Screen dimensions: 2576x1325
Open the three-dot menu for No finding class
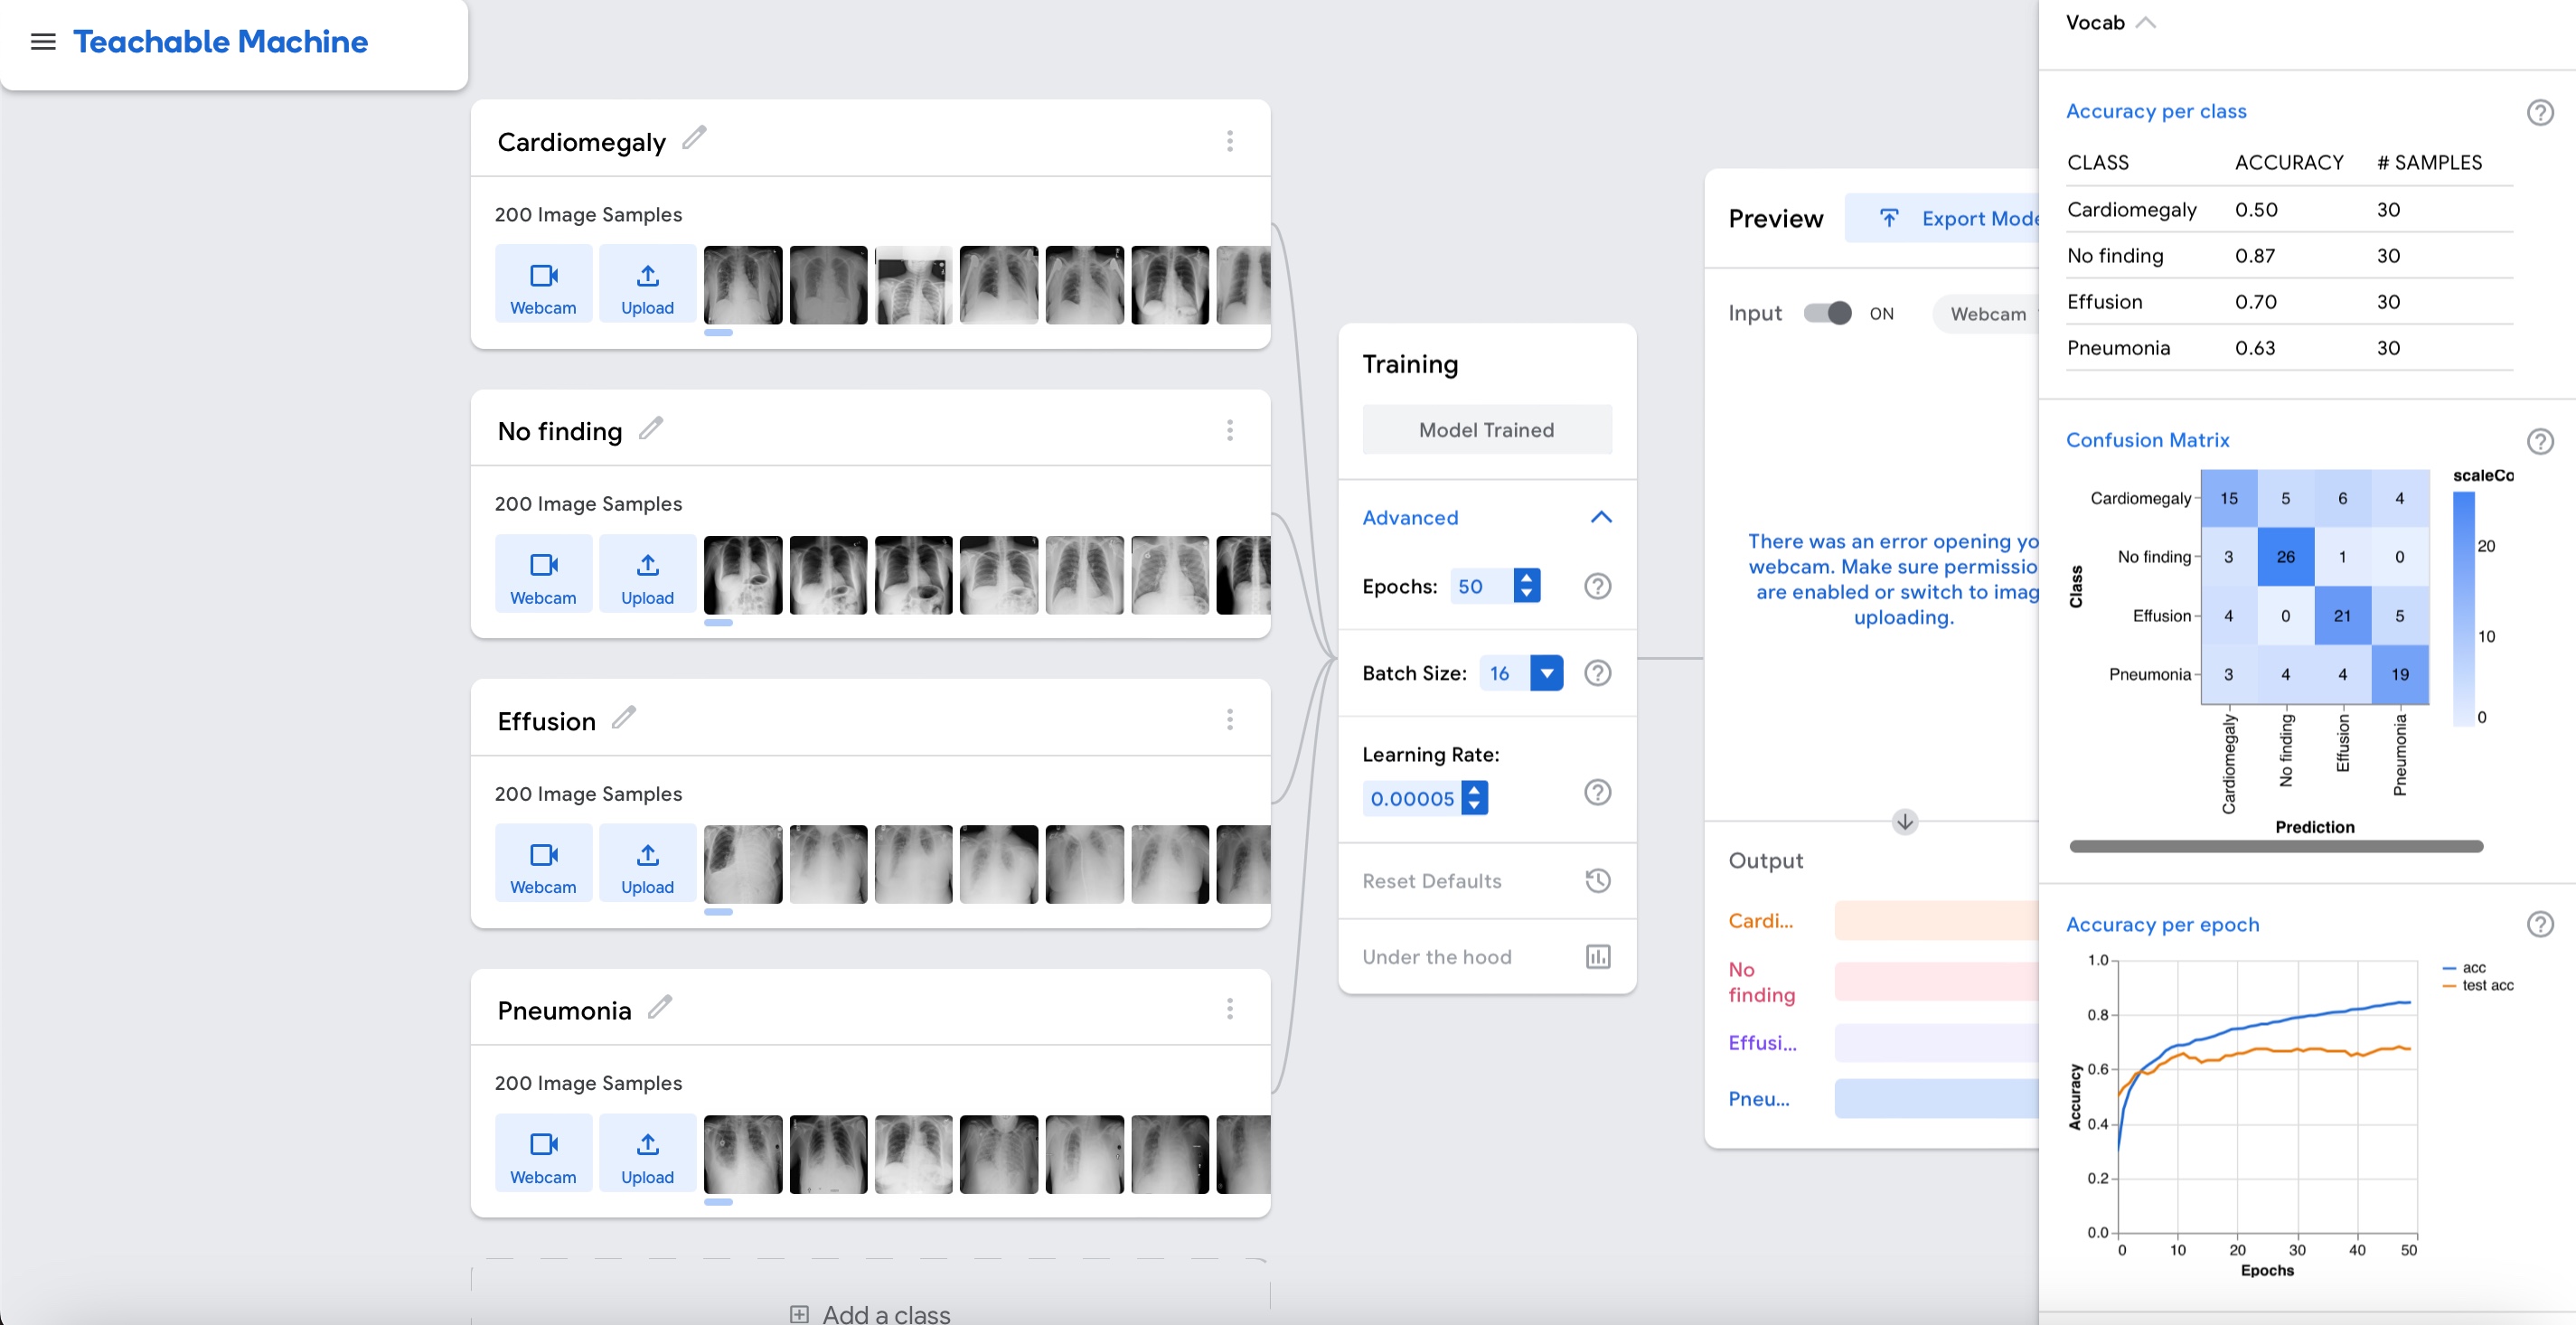1229,430
